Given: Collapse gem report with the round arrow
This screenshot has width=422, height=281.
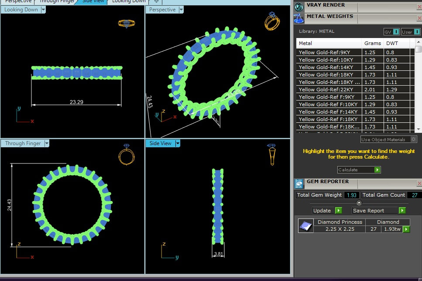Looking at the screenshot, I should pos(359,203).
